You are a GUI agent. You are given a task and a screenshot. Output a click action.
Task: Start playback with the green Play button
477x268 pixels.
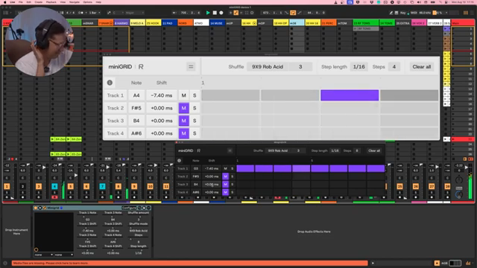(x=208, y=13)
